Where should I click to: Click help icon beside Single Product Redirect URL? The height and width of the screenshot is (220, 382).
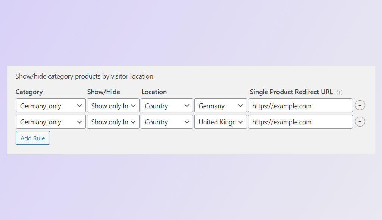[339, 92]
